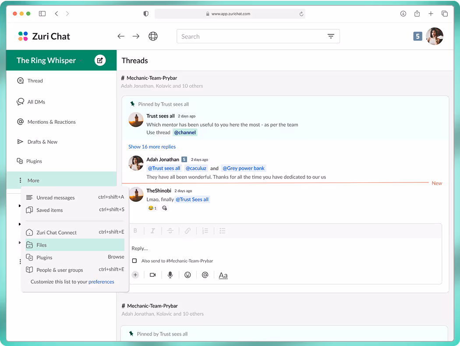Screen dimensions: 460x346
Task: Click the history forward arrow in Zuri header
Action: click(136, 36)
